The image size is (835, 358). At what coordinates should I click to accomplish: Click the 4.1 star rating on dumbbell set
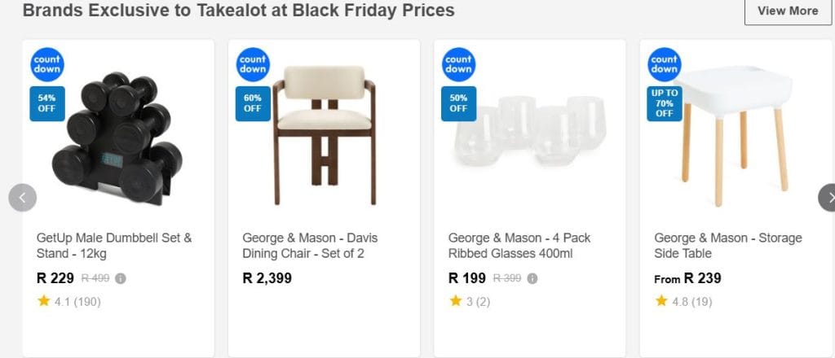pos(68,301)
